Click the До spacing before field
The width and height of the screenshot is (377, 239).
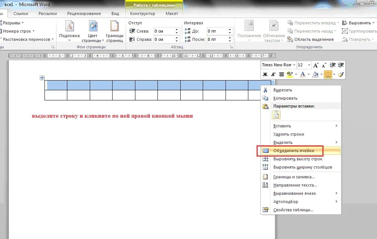click(x=217, y=31)
